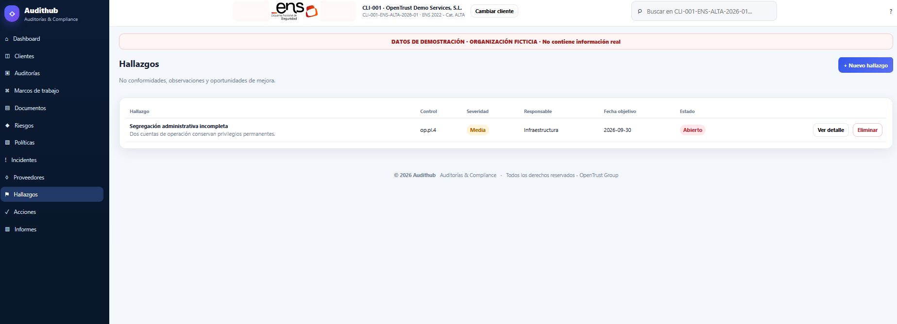Image resolution: width=897 pixels, height=324 pixels.
Task: Select Hallazgos in the sidebar menu
Action: tap(52, 194)
